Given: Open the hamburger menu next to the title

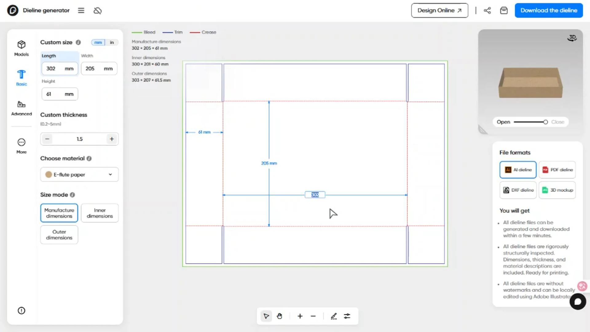Looking at the screenshot, I should point(81,10).
